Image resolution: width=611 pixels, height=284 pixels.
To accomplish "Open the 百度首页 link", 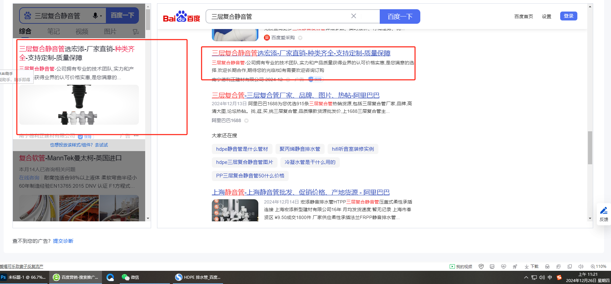I will [524, 16].
